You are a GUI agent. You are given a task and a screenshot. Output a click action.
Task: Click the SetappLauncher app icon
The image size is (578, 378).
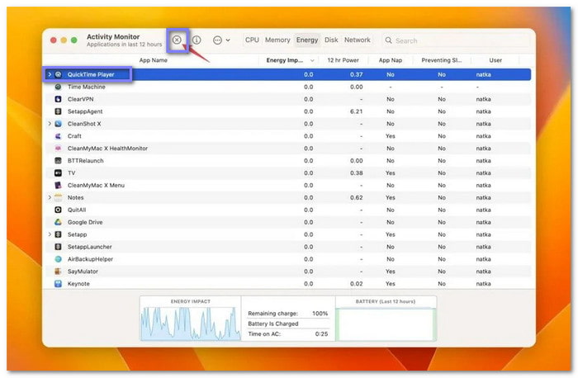point(59,247)
